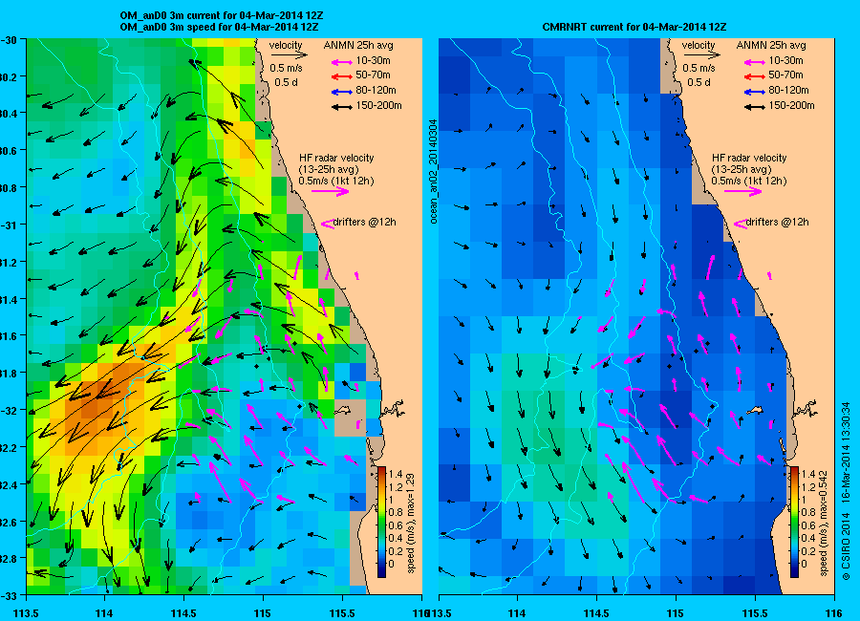Click the title 'OM_anD0 3m speed for 04-Mar-2014 12Z'
Screen dimensions: 860x621
coord(220,27)
